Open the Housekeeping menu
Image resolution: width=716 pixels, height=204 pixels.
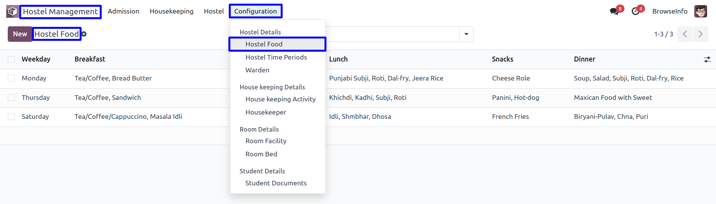click(x=172, y=11)
